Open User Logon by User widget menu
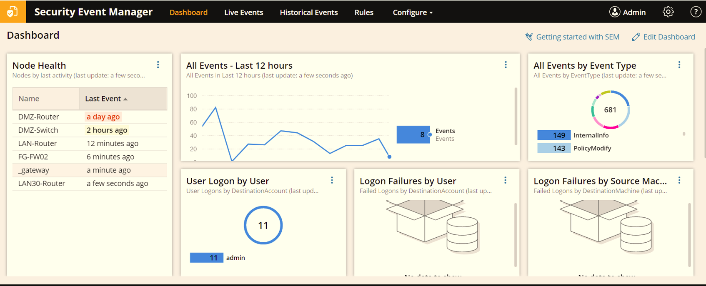Image resolution: width=706 pixels, height=286 pixels. (x=332, y=180)
